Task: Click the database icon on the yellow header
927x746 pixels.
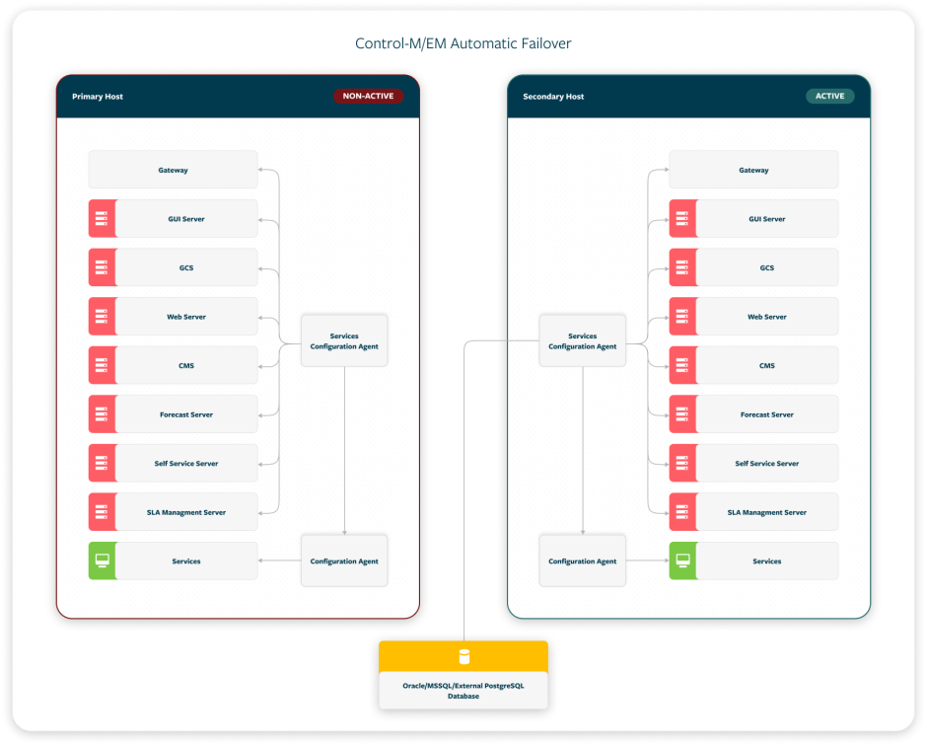Action: click(463, 657)
